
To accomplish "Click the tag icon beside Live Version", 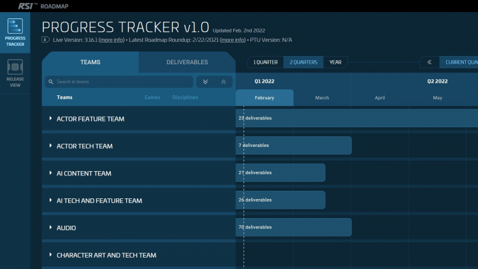I will click(x=45, y=39).
